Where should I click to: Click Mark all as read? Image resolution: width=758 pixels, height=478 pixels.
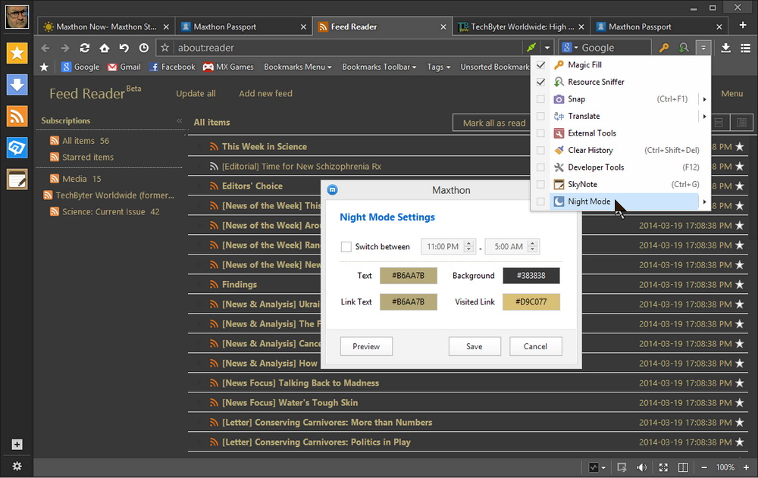tap(494, 123)
